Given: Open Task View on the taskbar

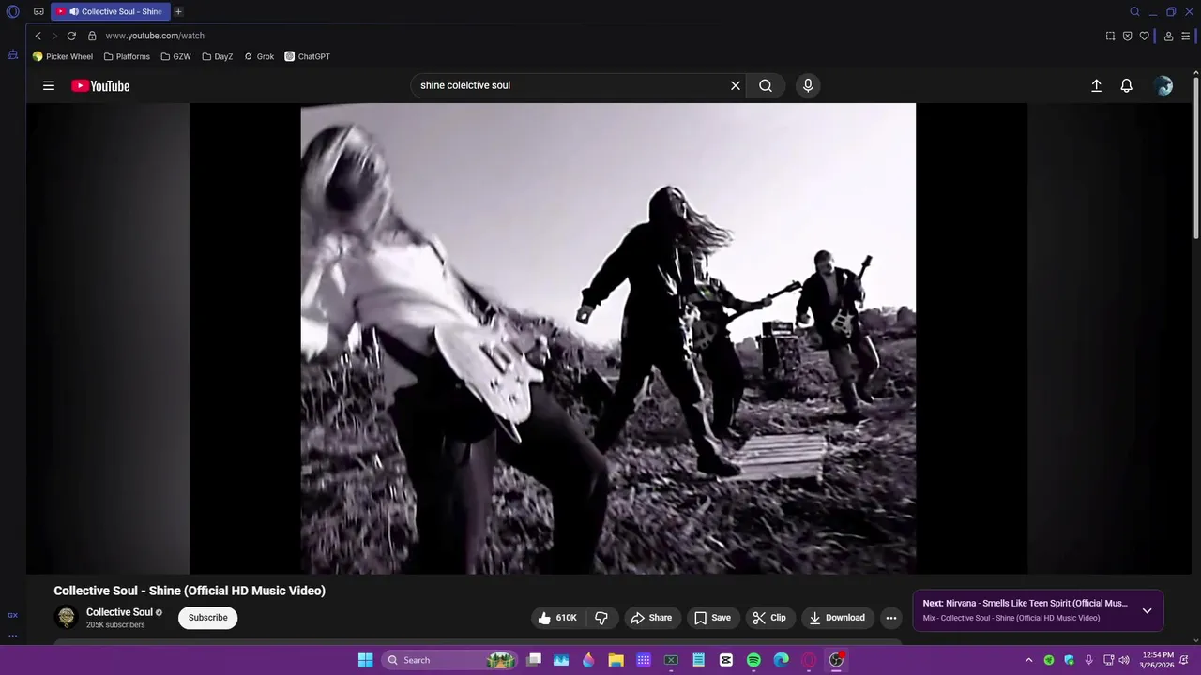Looking at the screenshot, I should (x=534, y=660).
